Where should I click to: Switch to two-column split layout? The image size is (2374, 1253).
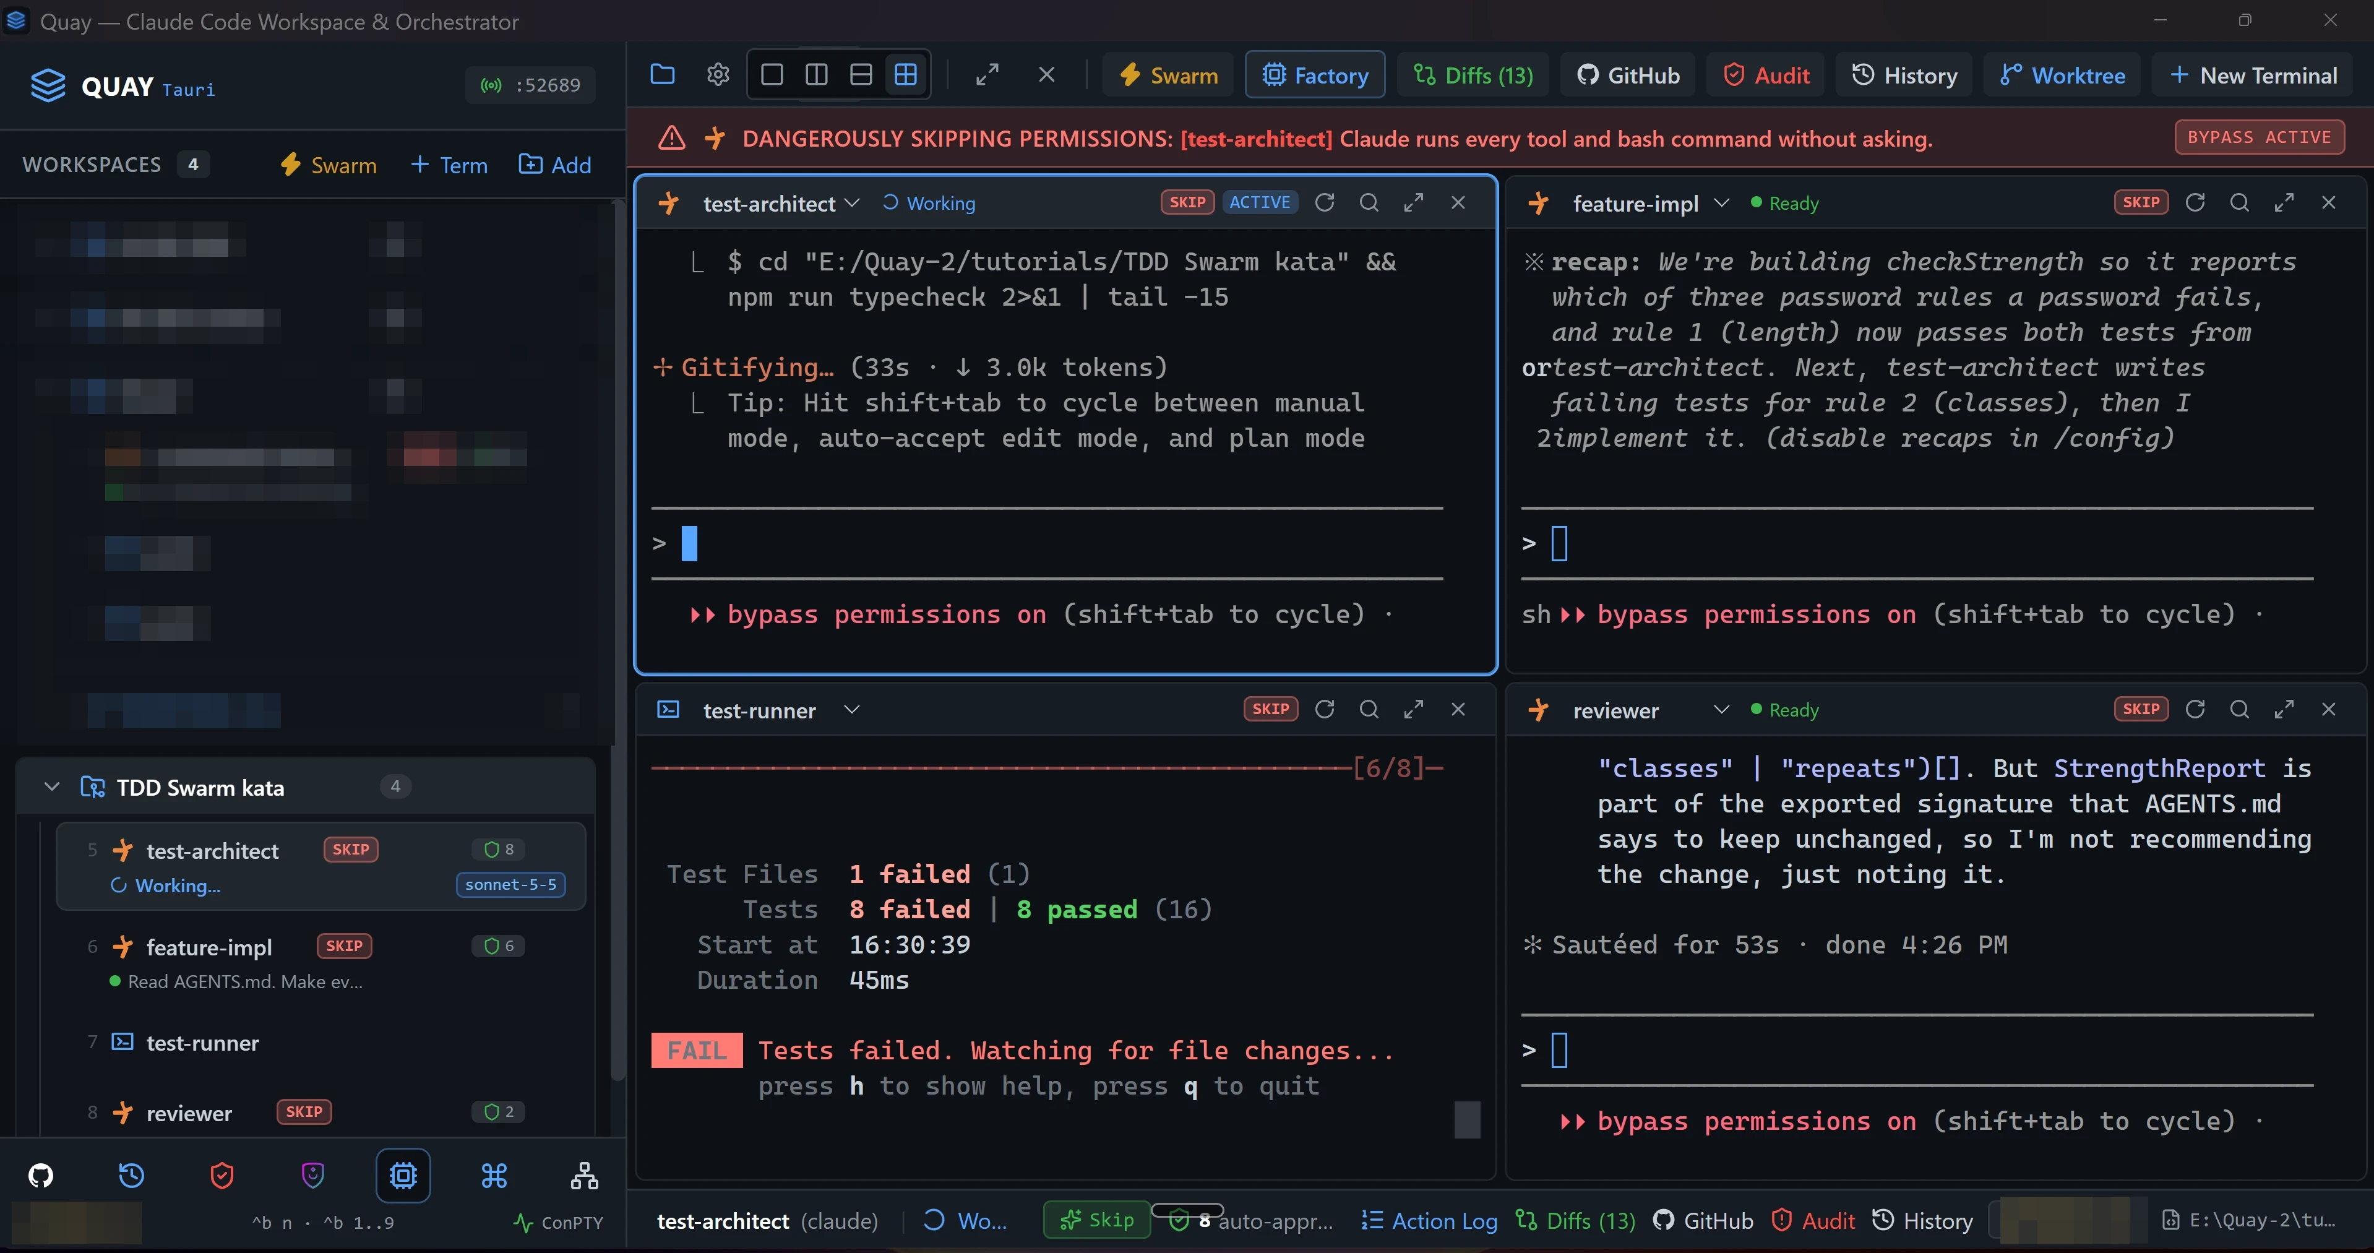tap(817, 75)
